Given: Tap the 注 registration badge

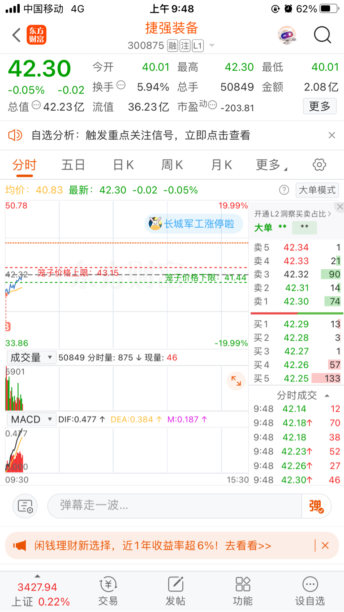Looking at the screenshot, I should 185,46.
